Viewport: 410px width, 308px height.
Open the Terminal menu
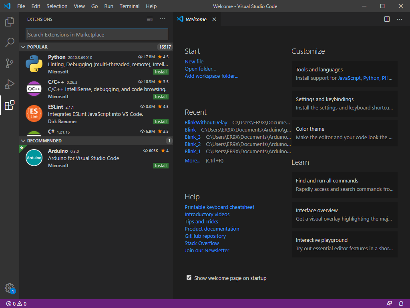coord(129,6)
